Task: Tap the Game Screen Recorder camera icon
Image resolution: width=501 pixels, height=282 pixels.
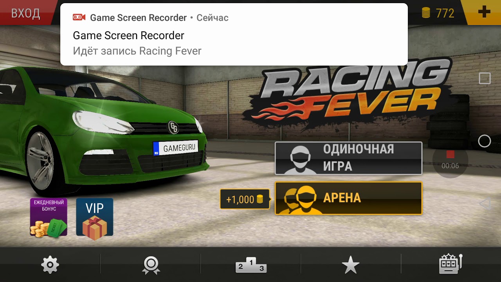Action: [x=79, y=17]
